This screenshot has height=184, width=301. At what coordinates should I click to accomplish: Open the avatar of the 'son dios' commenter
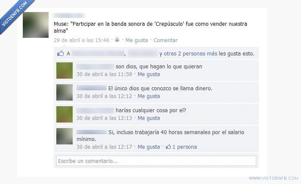tap(64, 71)
